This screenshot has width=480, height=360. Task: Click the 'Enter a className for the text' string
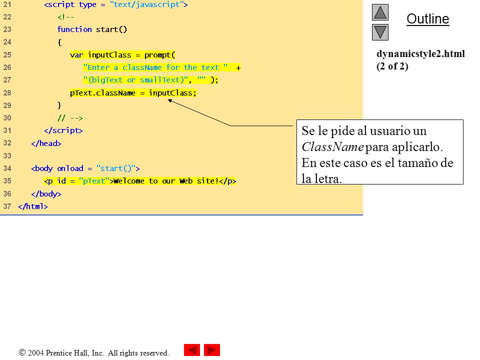coord(155,67)
